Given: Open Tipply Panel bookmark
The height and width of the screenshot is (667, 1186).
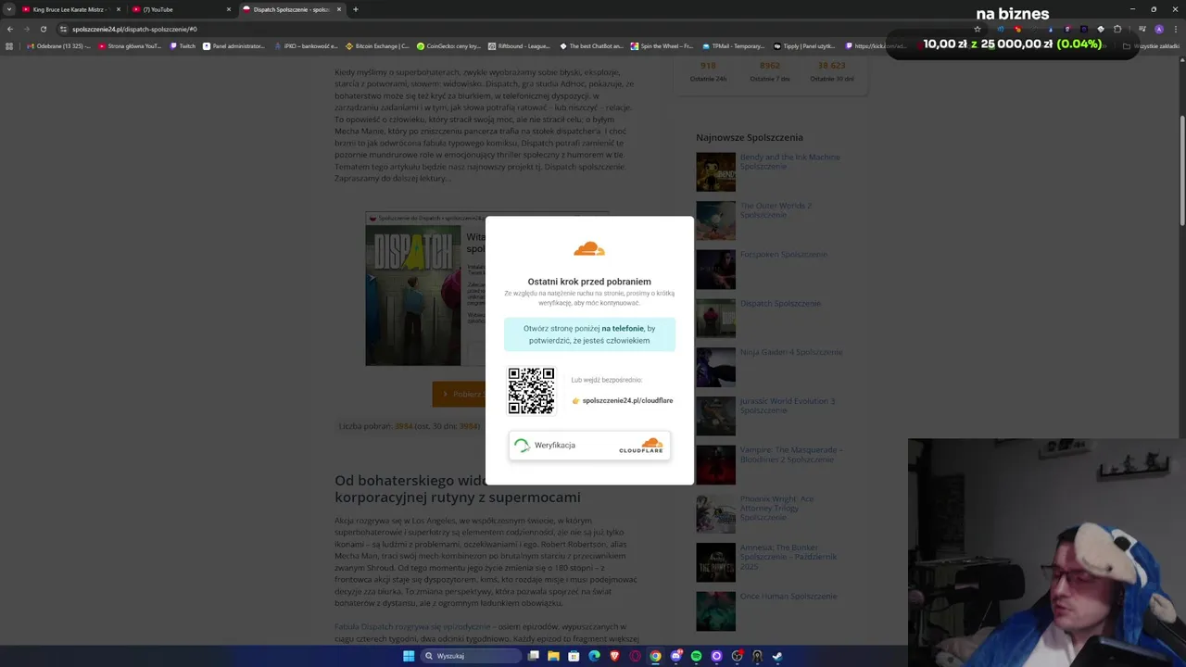Looking at the screenshot, I should 804,45.
